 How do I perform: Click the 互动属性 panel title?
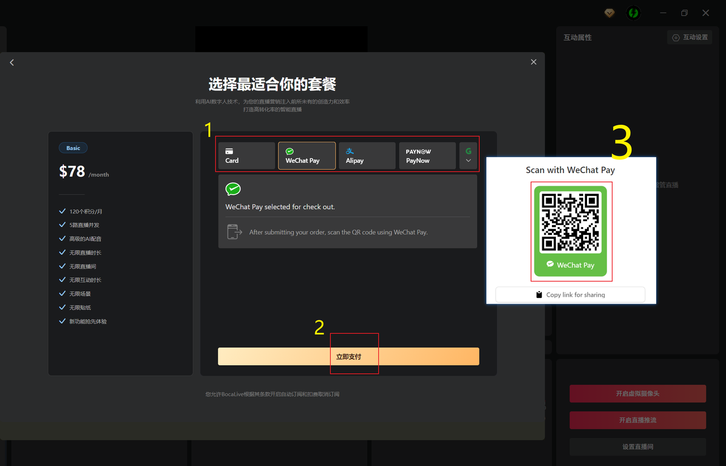[x=577, y=37]
